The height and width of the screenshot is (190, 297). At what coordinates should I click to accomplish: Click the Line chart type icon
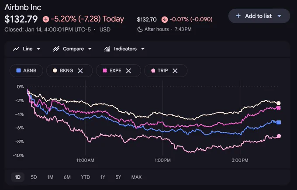[x=16, y=49]
